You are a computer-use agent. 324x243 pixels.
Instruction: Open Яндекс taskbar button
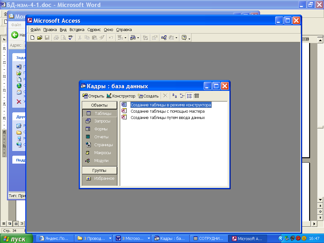click(x=55, y=239)
